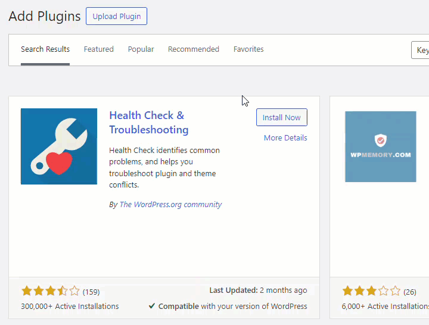
Task: Open More Details for Health Check
Action: (285, 137)
